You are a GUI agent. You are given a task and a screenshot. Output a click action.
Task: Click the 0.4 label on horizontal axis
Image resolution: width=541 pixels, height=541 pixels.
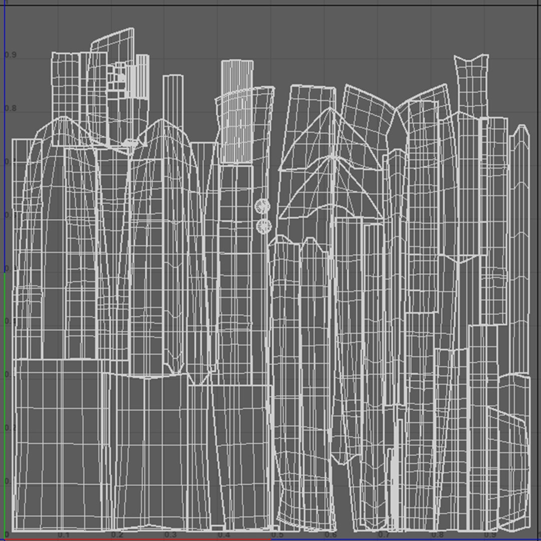click(x=224, y=535)
